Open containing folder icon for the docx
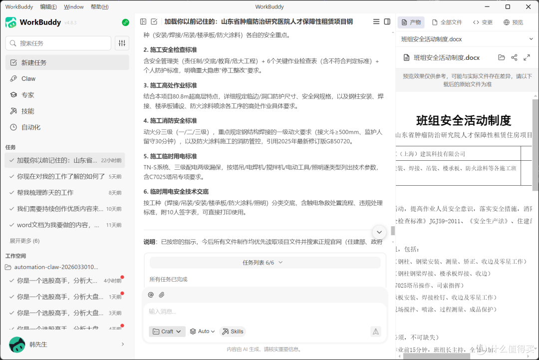Viewport: 539px width, 360px height. [502, 57]
